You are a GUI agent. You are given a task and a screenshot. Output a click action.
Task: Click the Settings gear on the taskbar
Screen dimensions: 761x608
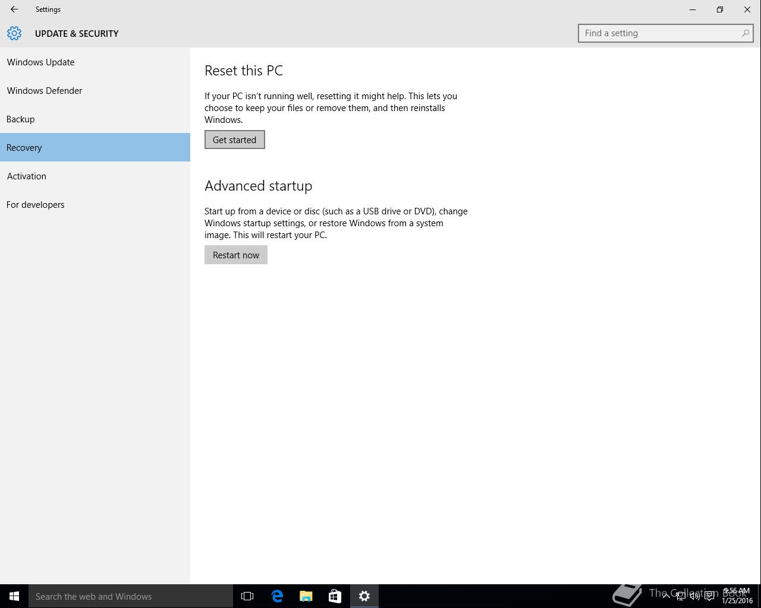click(x=364, y=596)
